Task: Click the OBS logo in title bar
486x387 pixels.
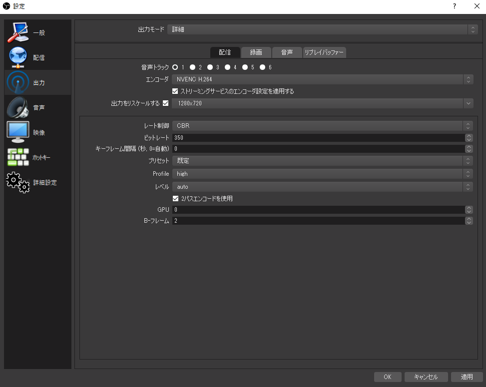Action: pyautogui.click(x=6, y=6)
